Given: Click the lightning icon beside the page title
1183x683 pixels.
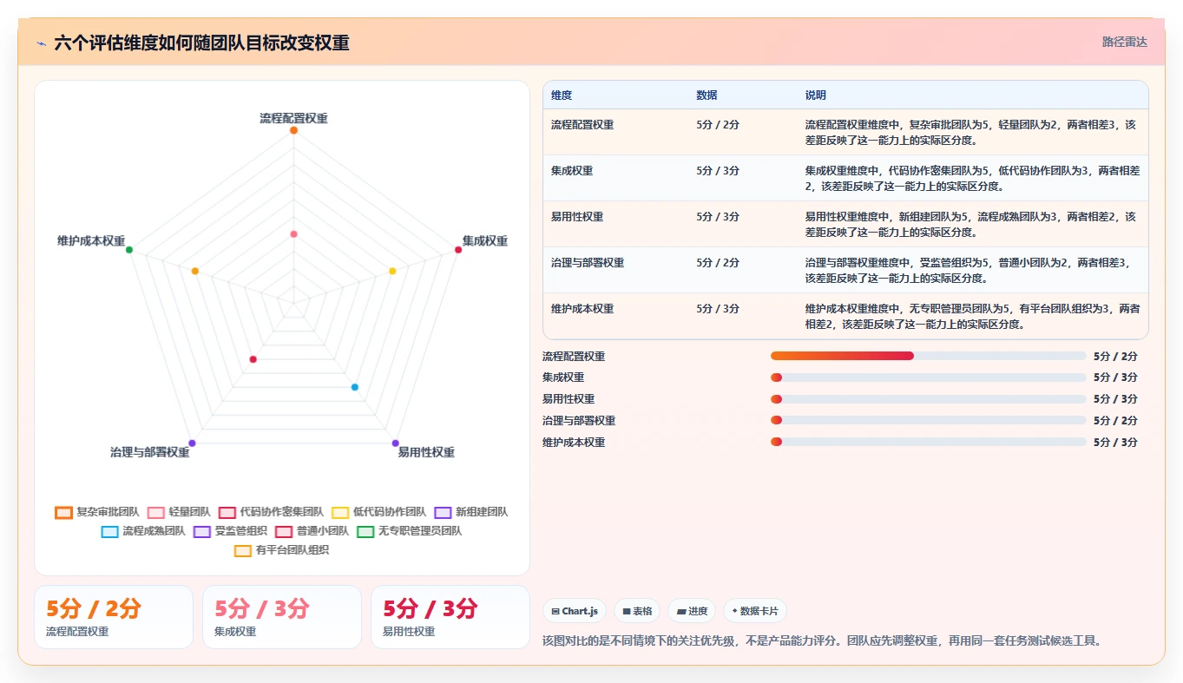Looking at the screenshot, I should pos(42,43).
